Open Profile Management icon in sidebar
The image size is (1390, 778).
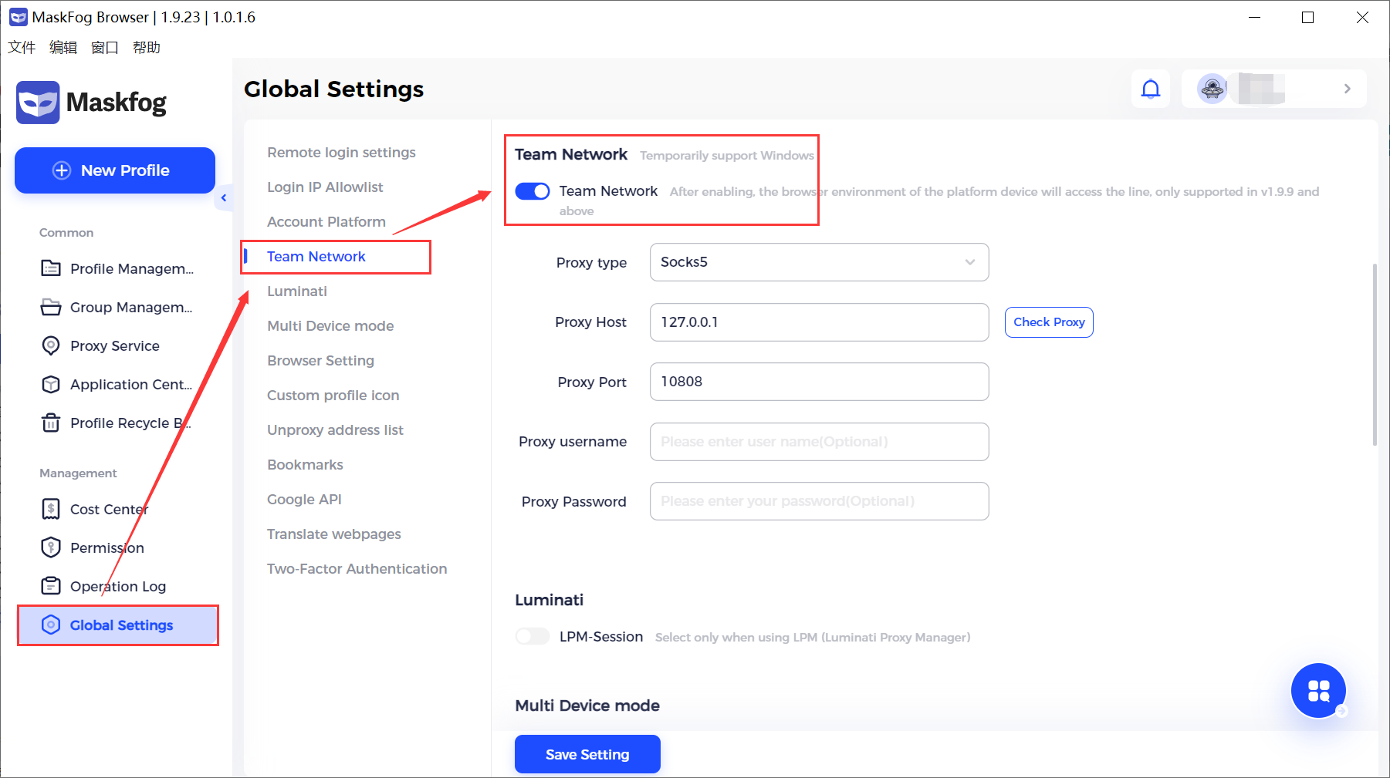pyautogui.click(x=51, y=268)
